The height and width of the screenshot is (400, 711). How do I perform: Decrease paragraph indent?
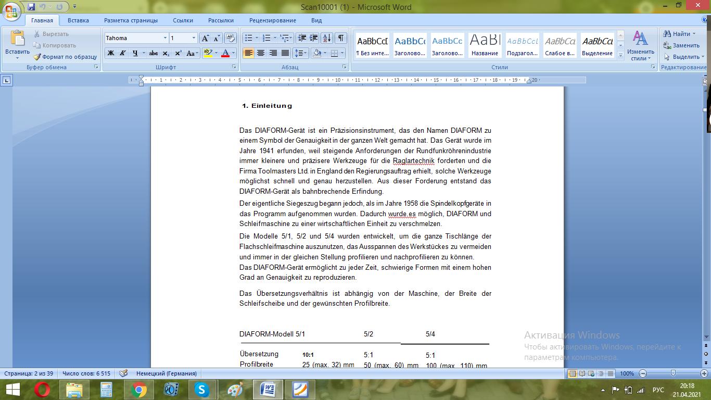pyautogui.click(x=301, y=38)
